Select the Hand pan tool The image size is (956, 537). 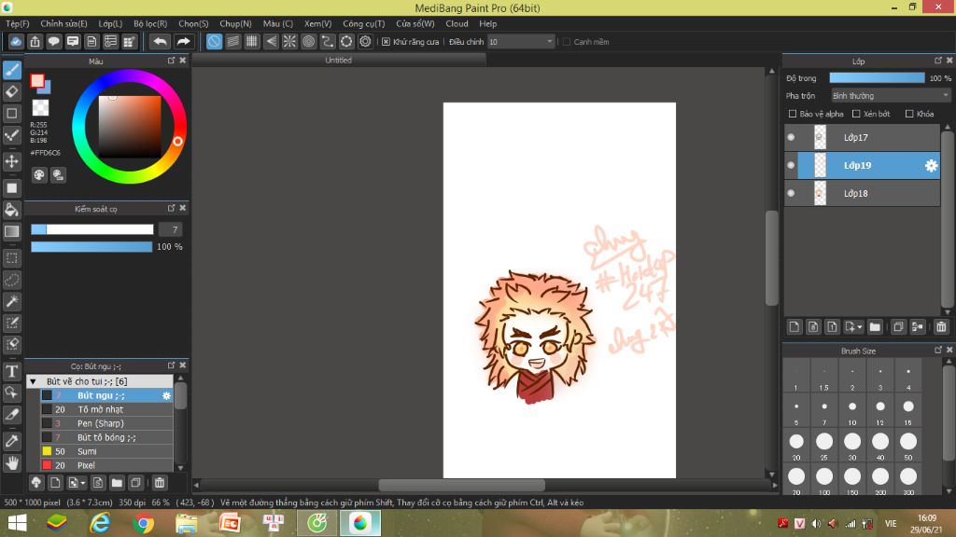point(11,462)
